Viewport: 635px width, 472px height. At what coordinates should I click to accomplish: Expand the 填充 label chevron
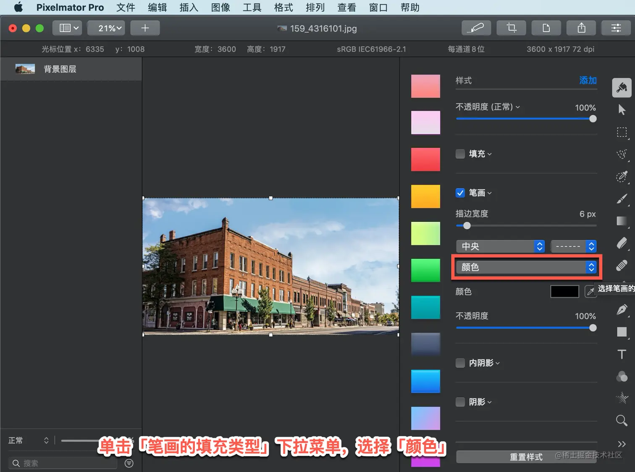pyautogui.click(x=490, y=154)
